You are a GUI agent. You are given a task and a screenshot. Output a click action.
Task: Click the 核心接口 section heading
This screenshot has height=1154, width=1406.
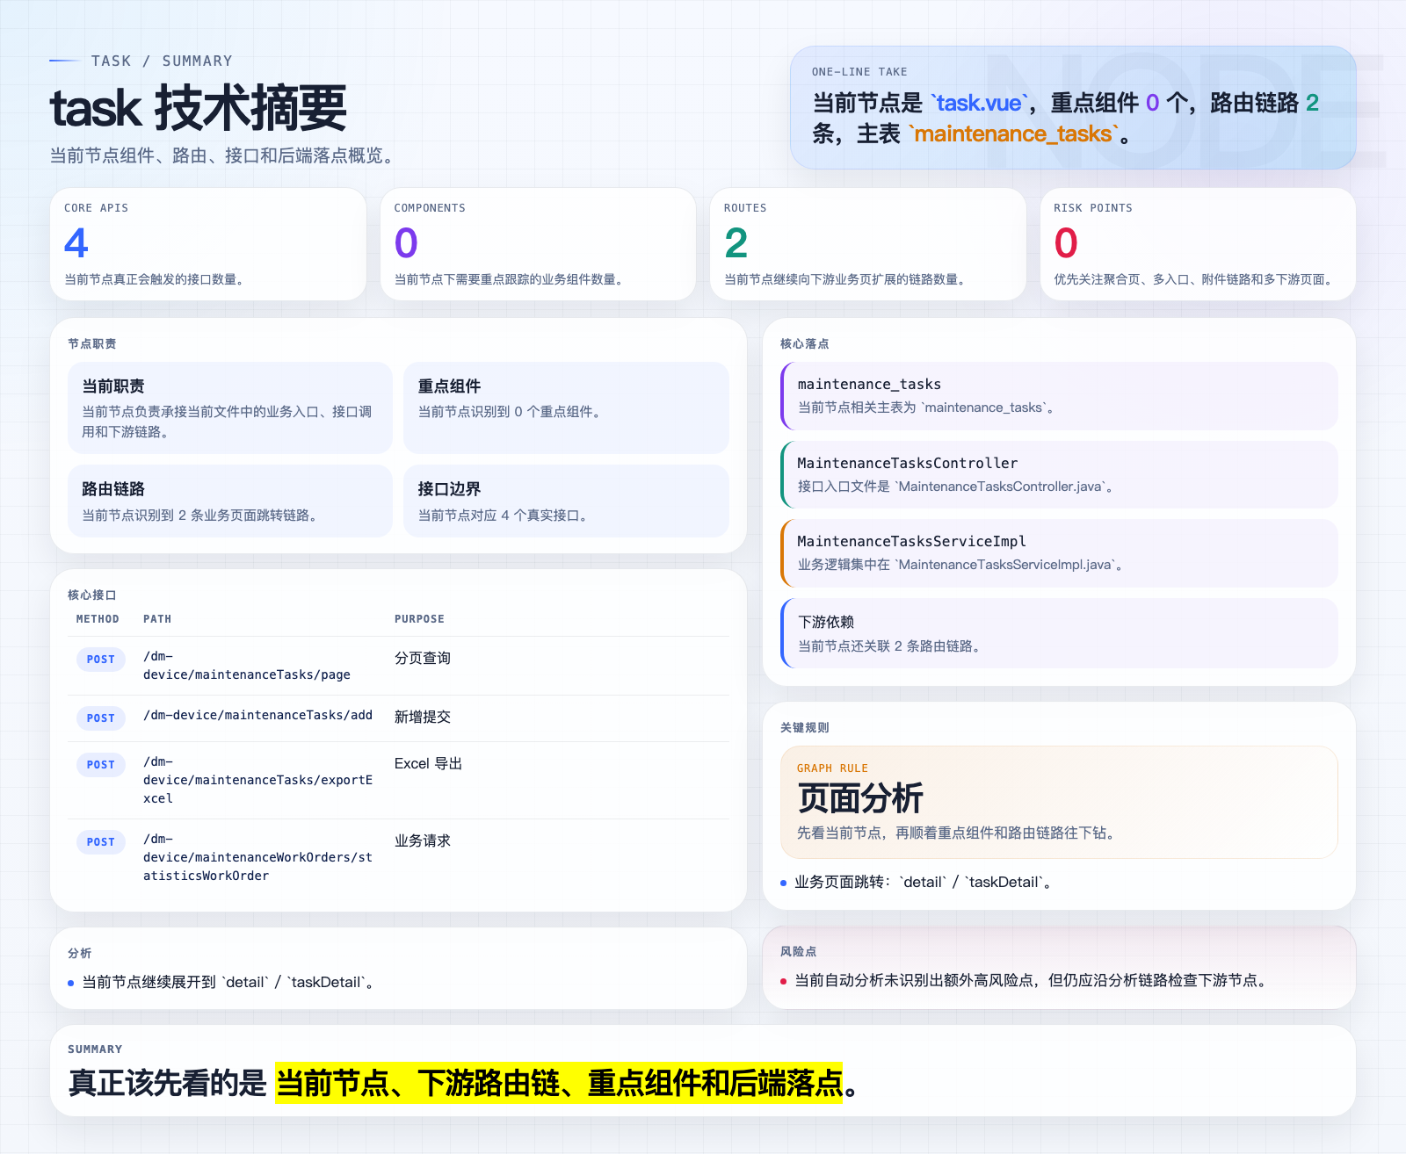point(92,595)
